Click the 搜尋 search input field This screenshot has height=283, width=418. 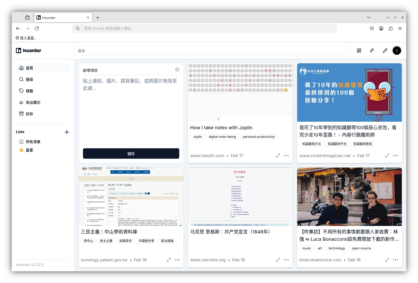tap(212, 51)
